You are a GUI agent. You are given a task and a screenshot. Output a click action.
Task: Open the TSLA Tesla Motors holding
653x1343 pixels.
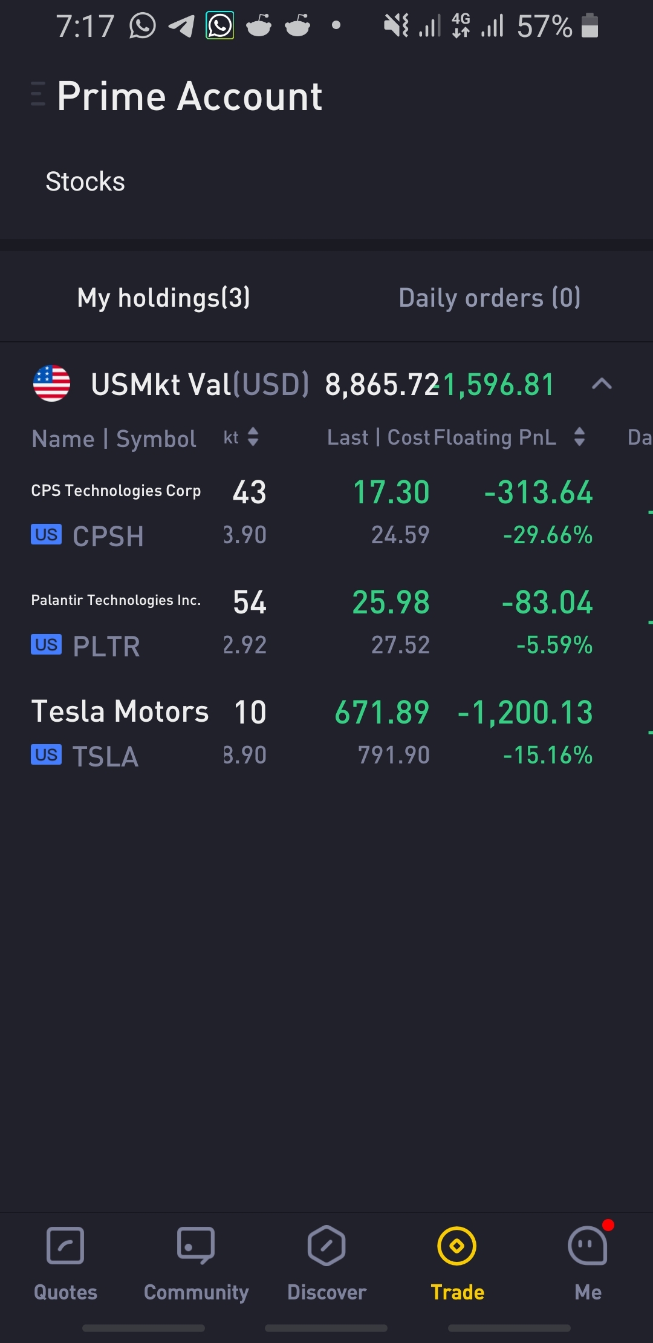click(326, 733)
